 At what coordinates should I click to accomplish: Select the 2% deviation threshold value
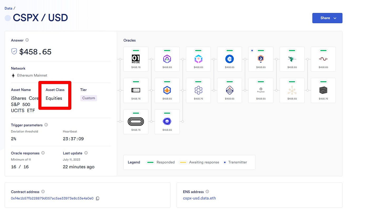point(14,139)
